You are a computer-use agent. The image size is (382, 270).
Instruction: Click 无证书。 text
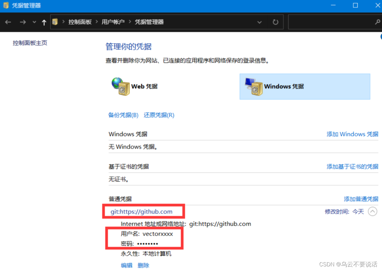pos(119,179)
